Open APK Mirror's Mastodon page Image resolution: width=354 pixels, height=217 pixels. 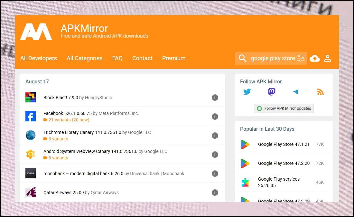(x=272, y=92)
